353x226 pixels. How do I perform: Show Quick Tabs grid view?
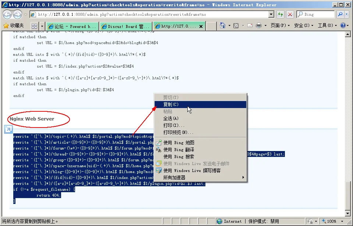(x=35, y=26)
